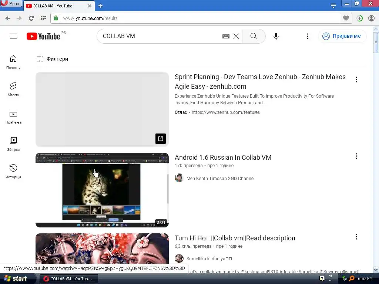Click the 170 прегледа view count

pyautogui.click(x=188, y=166)
